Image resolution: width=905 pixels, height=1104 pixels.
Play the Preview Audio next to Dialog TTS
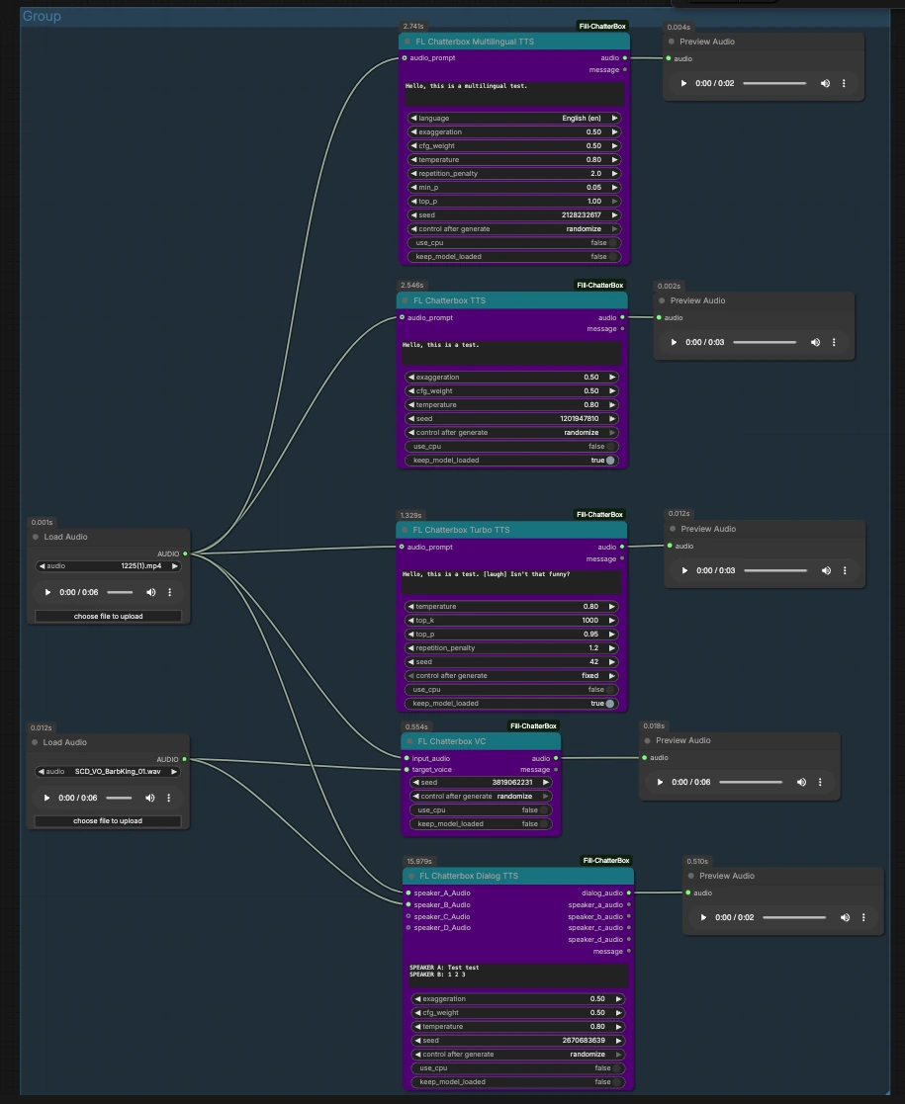click(703, 917)
